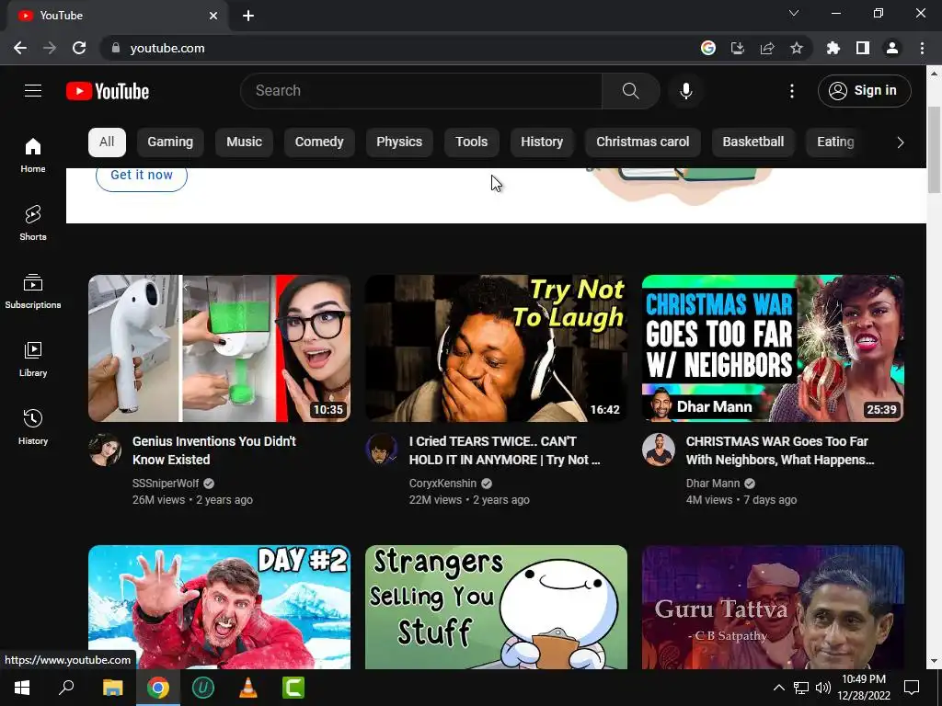Open Dhar Mann channel name link
Image resolution: width=942 pixels, height=706 pixels.
(713, 484)
